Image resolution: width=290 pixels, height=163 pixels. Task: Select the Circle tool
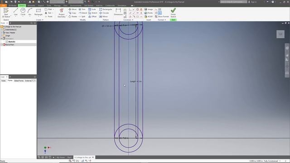pos(23,12)
